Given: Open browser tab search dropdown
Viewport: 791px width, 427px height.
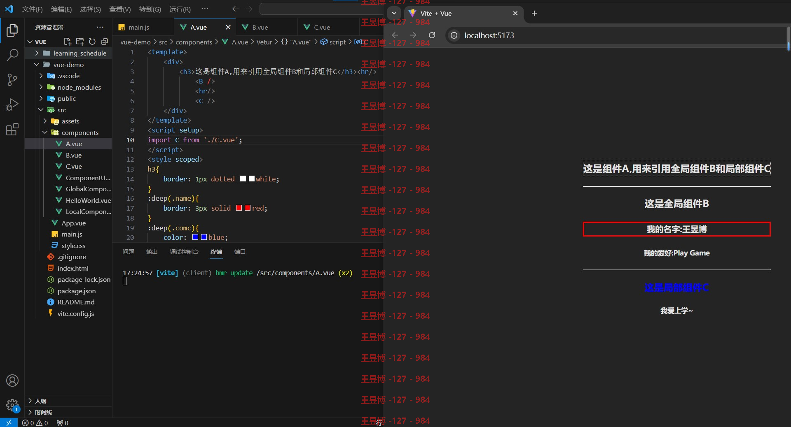Looking at the screenshot, I should [x=394, y=13].
